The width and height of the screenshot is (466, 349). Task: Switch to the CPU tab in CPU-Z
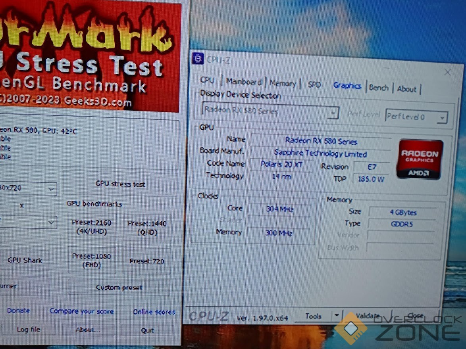207,80
